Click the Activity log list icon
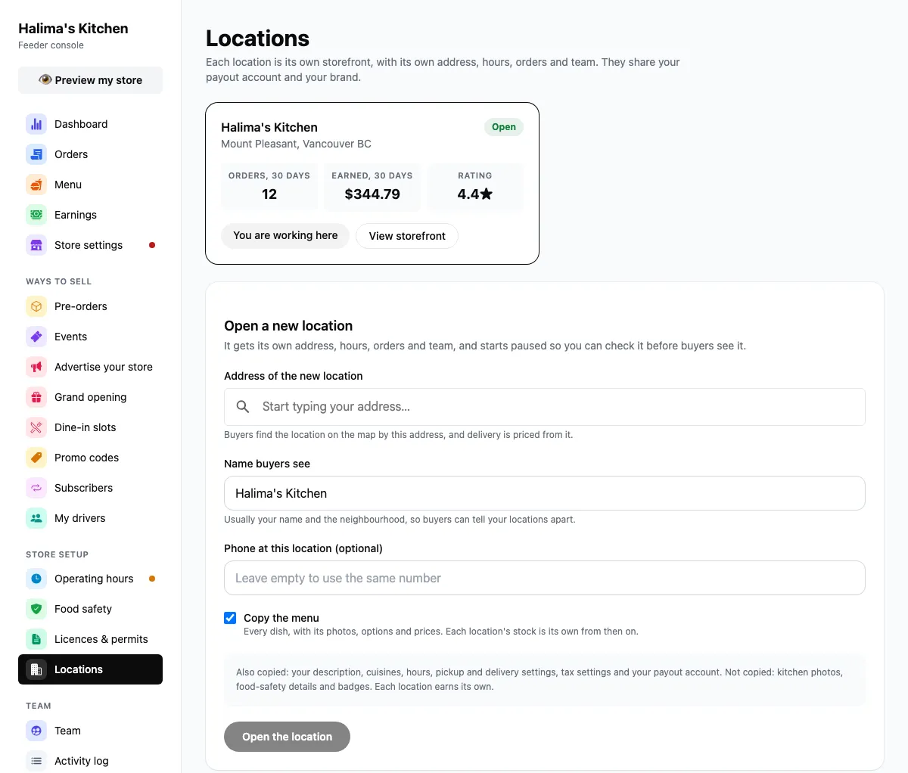 (x=36, y=761)
